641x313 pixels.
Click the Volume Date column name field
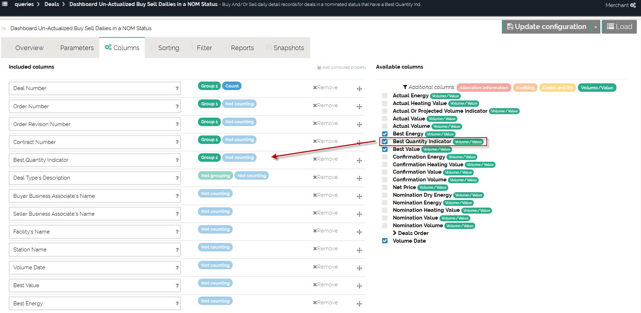(x=92, y=267)
